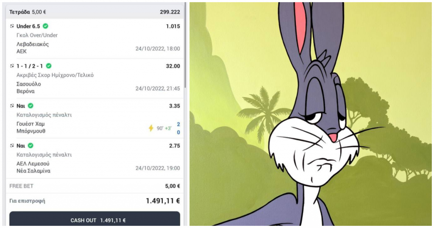Click the green checkmark beside Under 6.5

point(45,26)
